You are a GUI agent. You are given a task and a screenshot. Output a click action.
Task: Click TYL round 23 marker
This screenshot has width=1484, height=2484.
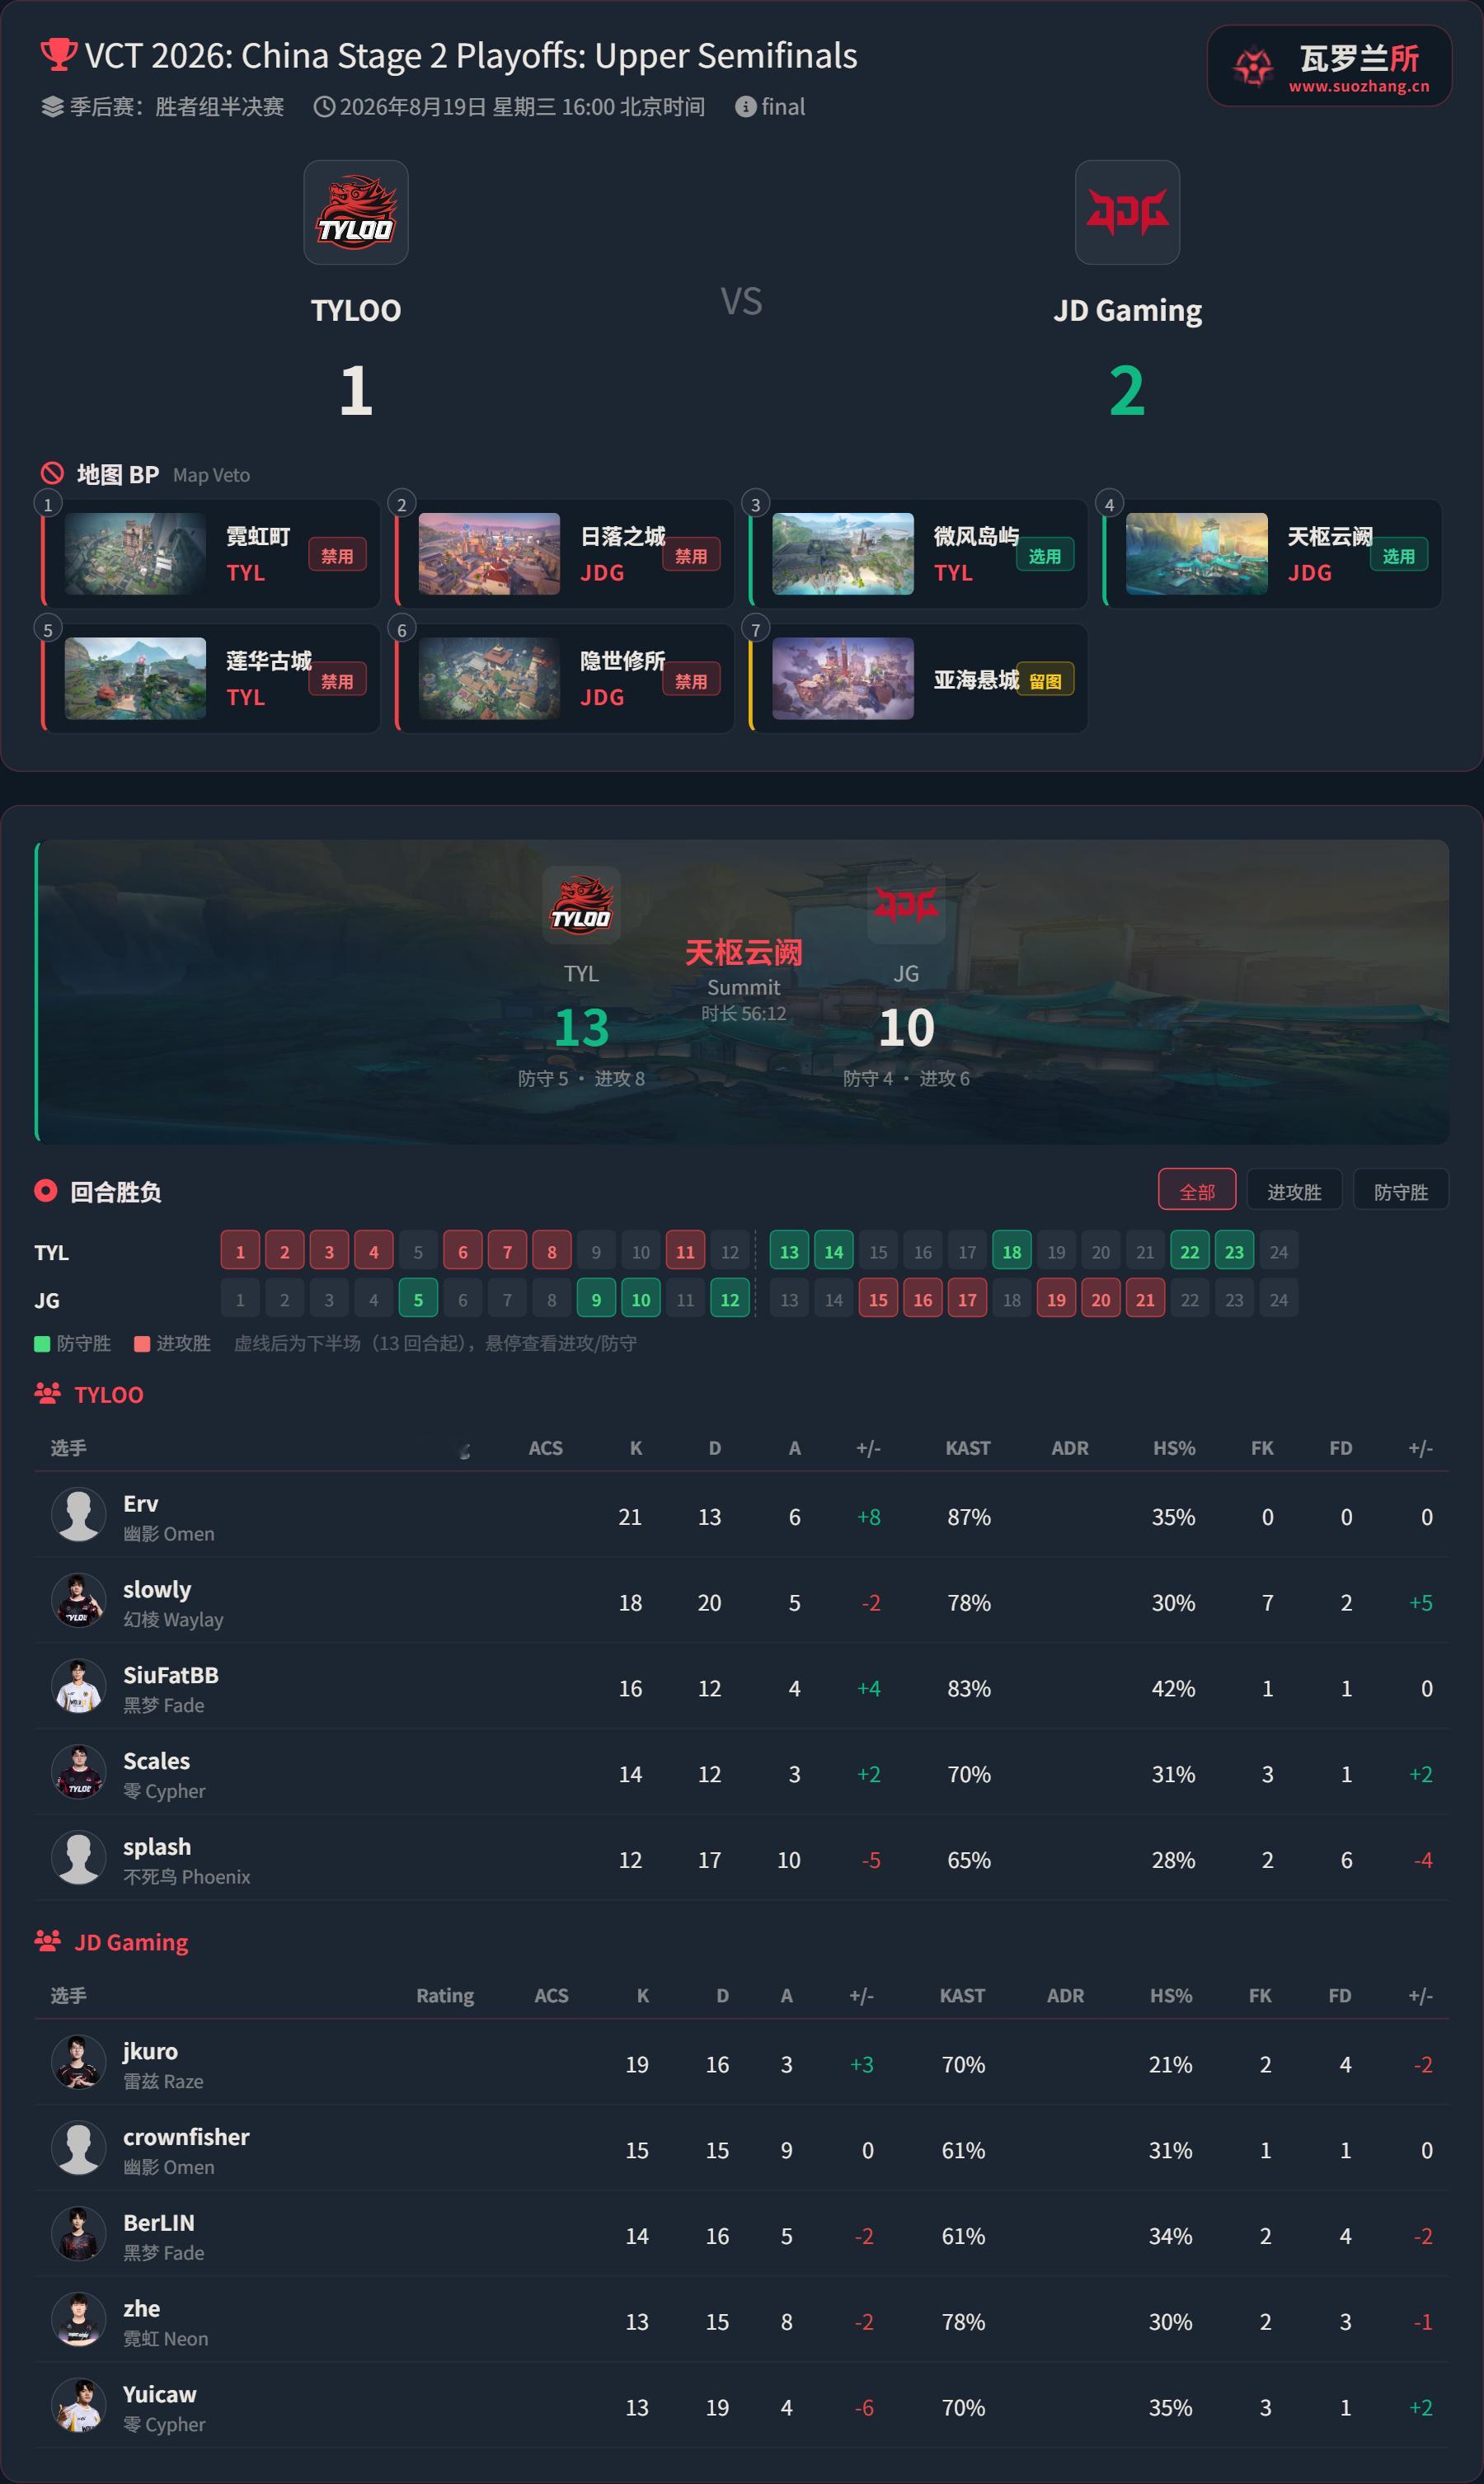point(1234,1252)
